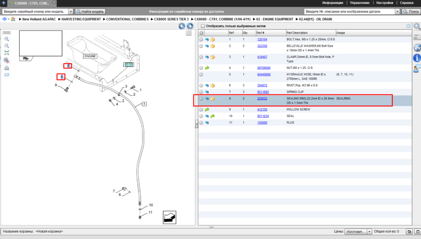This screenshot has width=421, height=239.
Task: Click the add-all plus icon in the table header
Action: (x=201, y=33)
